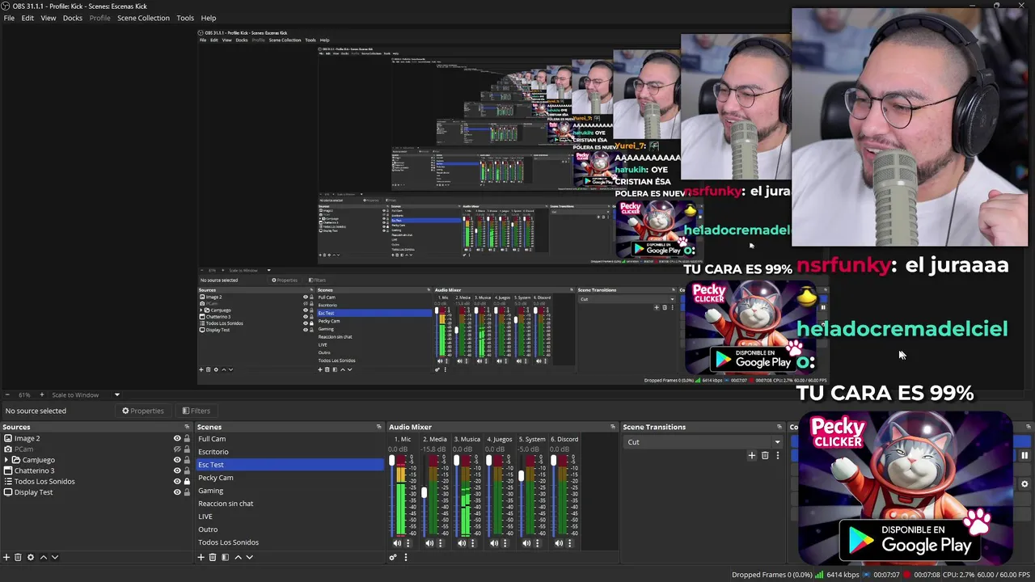
Task: Show the PCam source
Action: point(177,449)
